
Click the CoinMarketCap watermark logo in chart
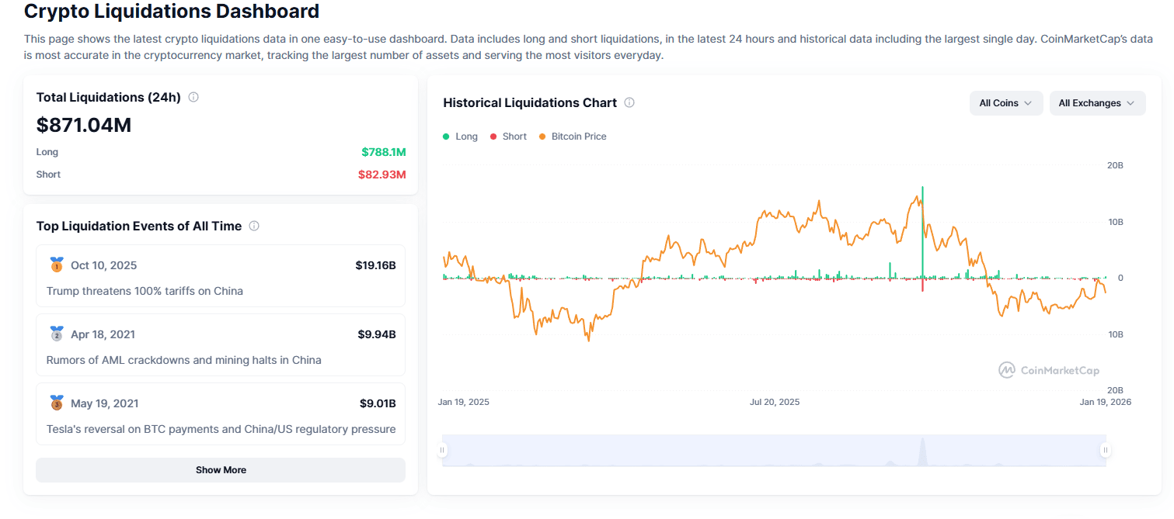click(x=1007, y=370)
